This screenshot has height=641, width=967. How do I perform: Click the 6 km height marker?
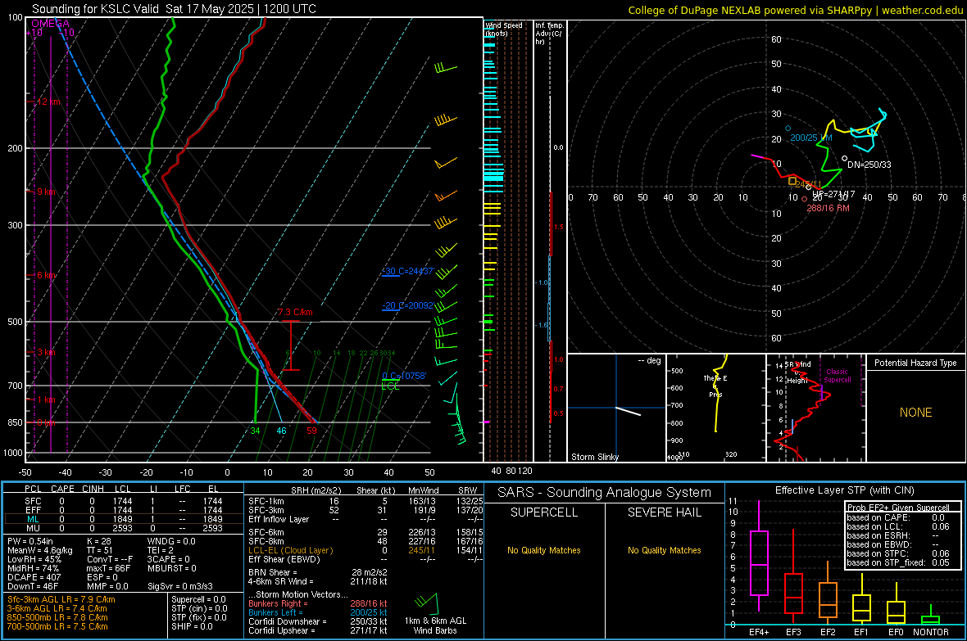coord(46,275)
